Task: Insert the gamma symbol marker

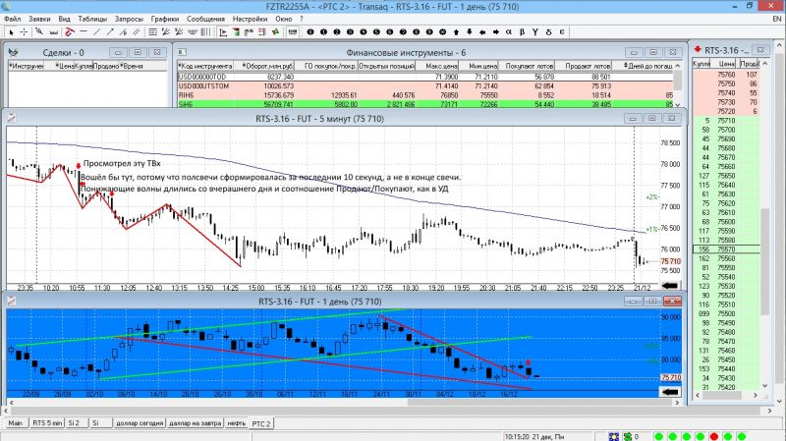Action: [535, 32]
